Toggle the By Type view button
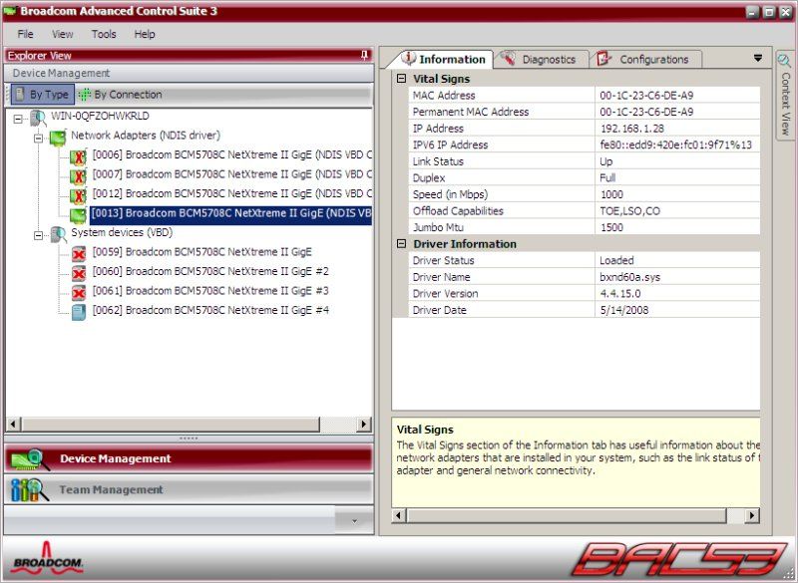 pos(43,95)
